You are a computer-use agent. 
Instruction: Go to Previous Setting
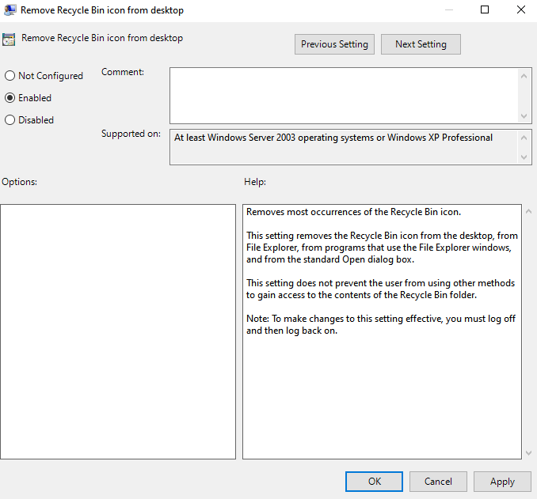pyautogui.click(x=334, y=44)
